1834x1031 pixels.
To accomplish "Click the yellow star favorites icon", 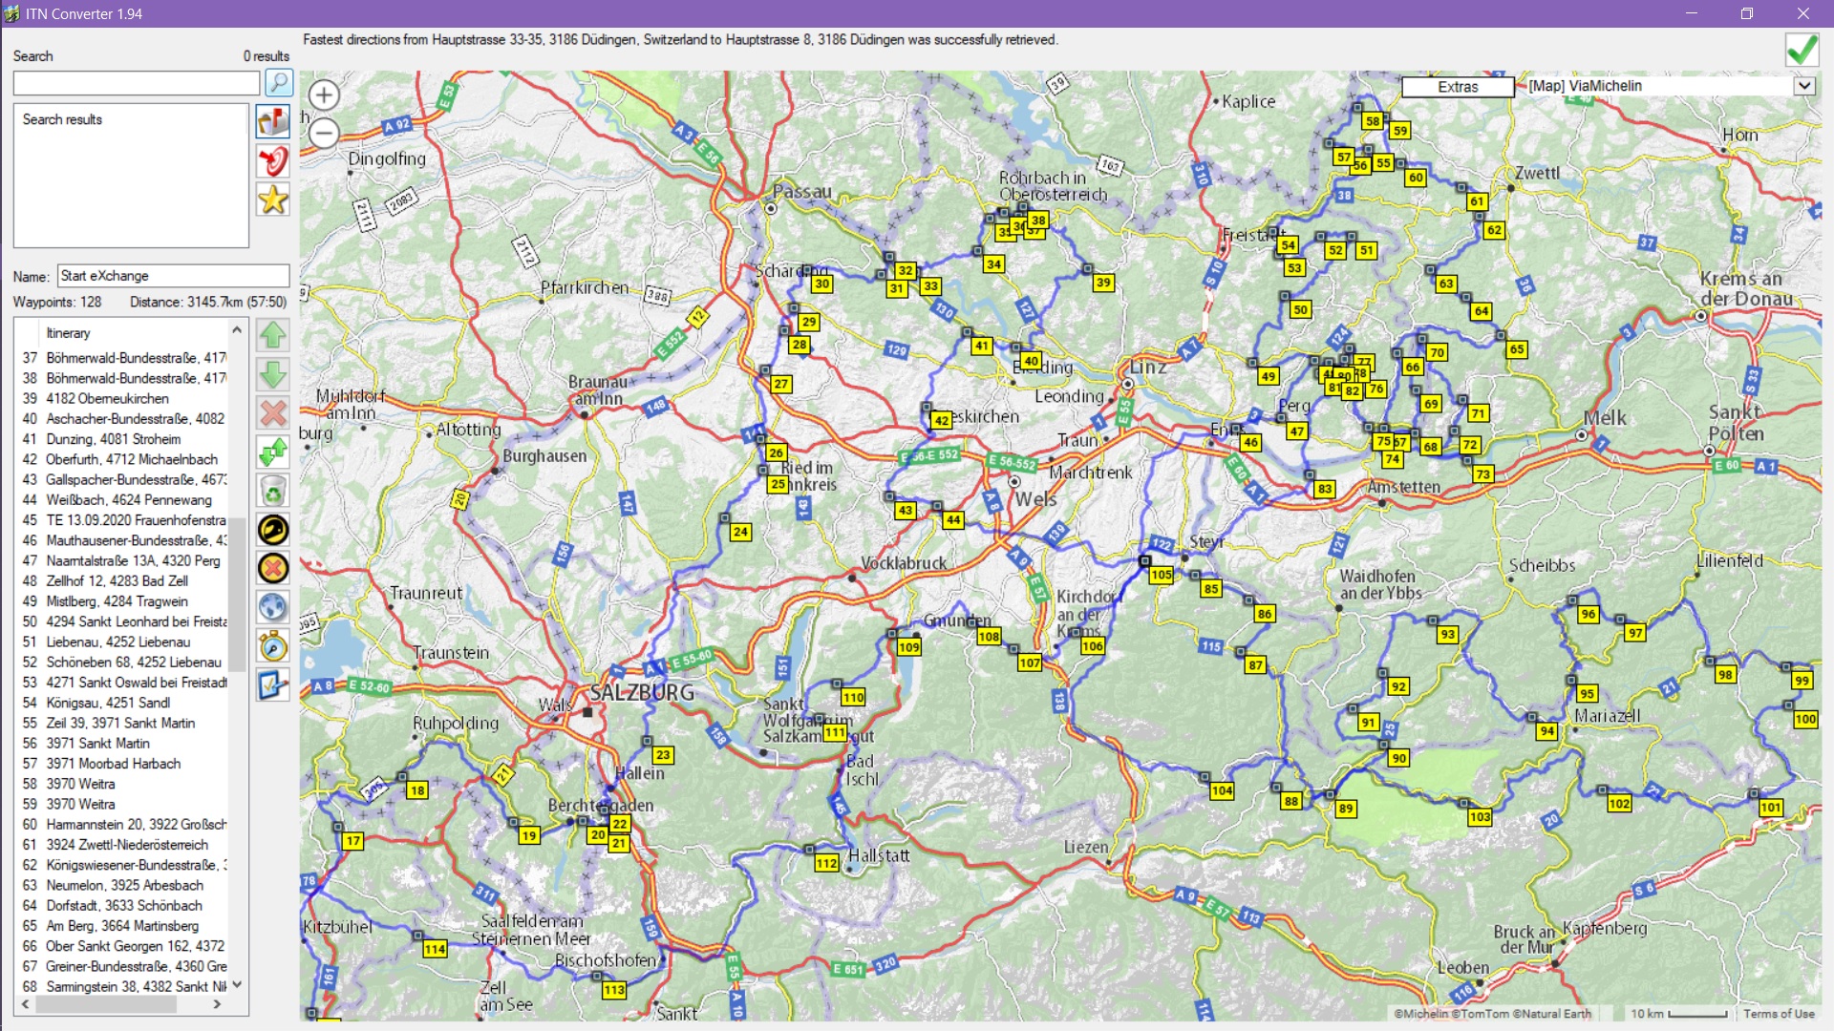I will [273, 200].
